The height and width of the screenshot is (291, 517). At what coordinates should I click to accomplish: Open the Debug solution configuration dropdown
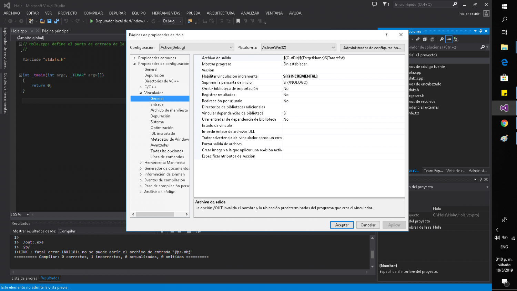(172, 21)
